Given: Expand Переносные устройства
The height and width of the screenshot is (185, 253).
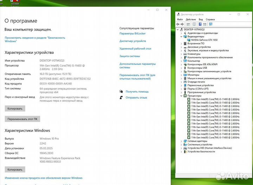Looking at the screenshot, I should tap(181, 85).
